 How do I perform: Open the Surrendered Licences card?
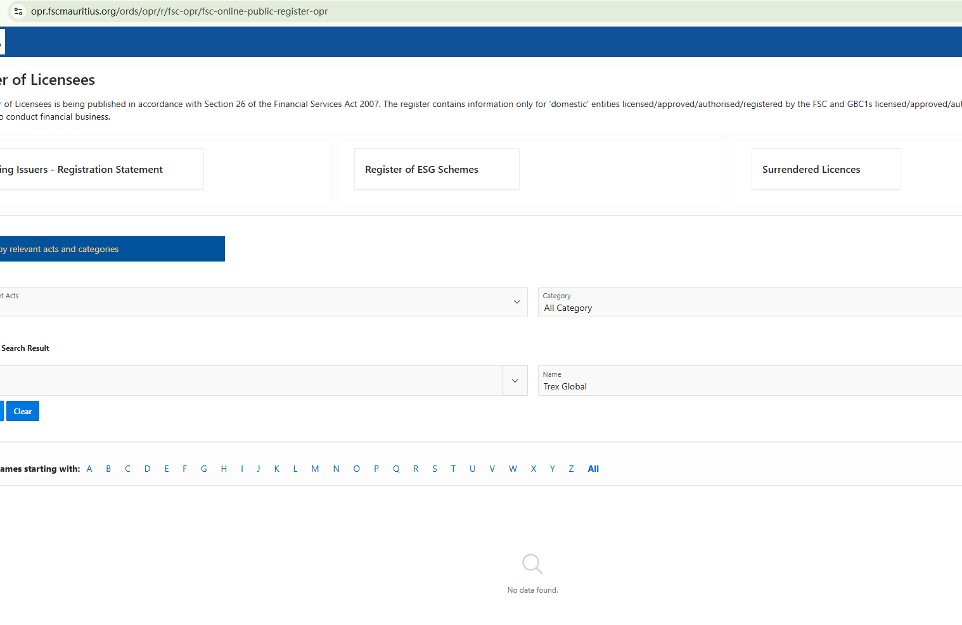825,169
